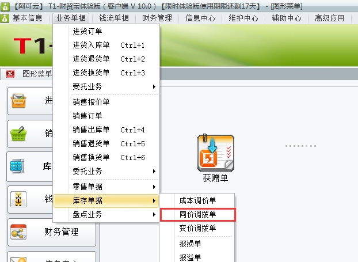358x262 pixels.
Task: Select the blue grid inventory icon
Action: click(x=17, y=166)
